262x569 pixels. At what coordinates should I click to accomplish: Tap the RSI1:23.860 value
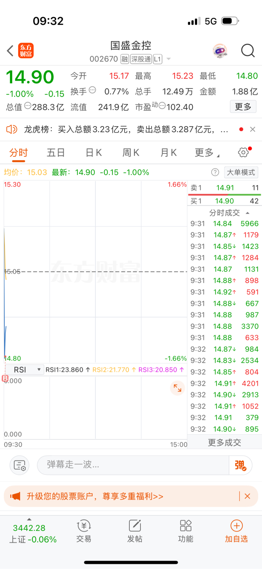coord(68,370)
